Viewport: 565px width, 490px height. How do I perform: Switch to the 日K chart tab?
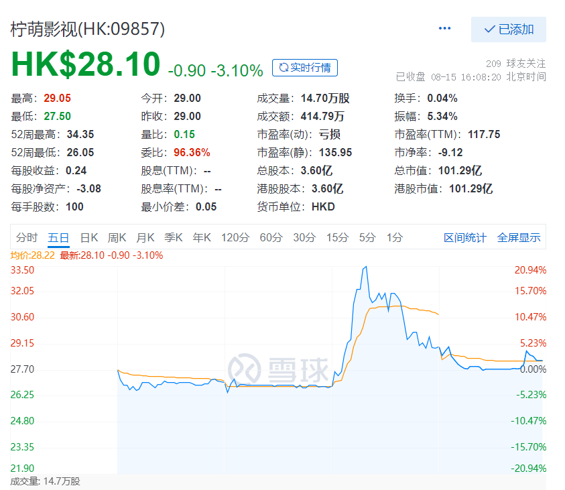89,237
